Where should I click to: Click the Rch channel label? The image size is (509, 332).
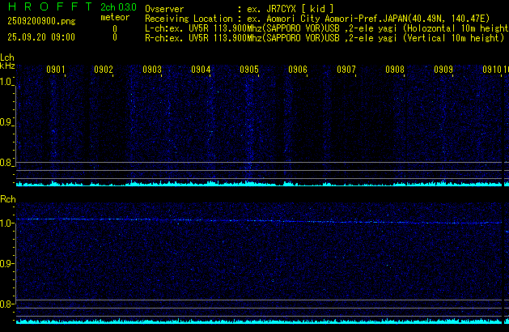point(8,198)
